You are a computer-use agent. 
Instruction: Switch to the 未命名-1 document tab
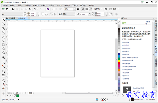(22, 18)
